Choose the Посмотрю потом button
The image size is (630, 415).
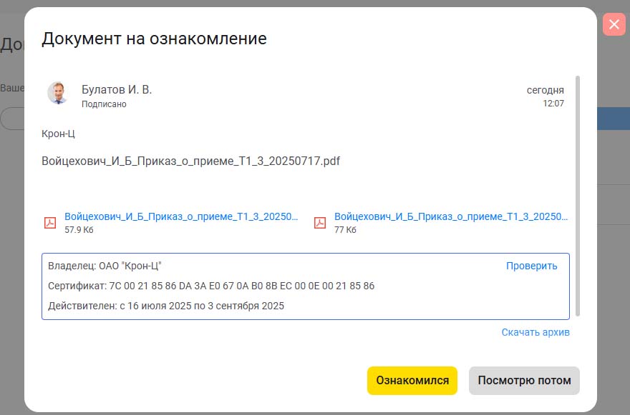click(524, 381)
